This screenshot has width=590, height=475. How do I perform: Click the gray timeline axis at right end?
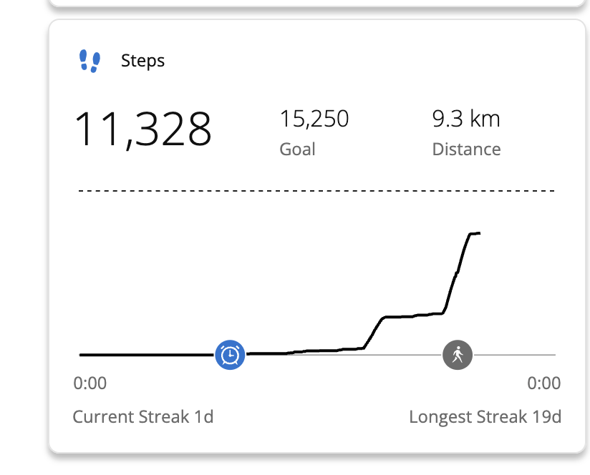click(x=530, y=354)
